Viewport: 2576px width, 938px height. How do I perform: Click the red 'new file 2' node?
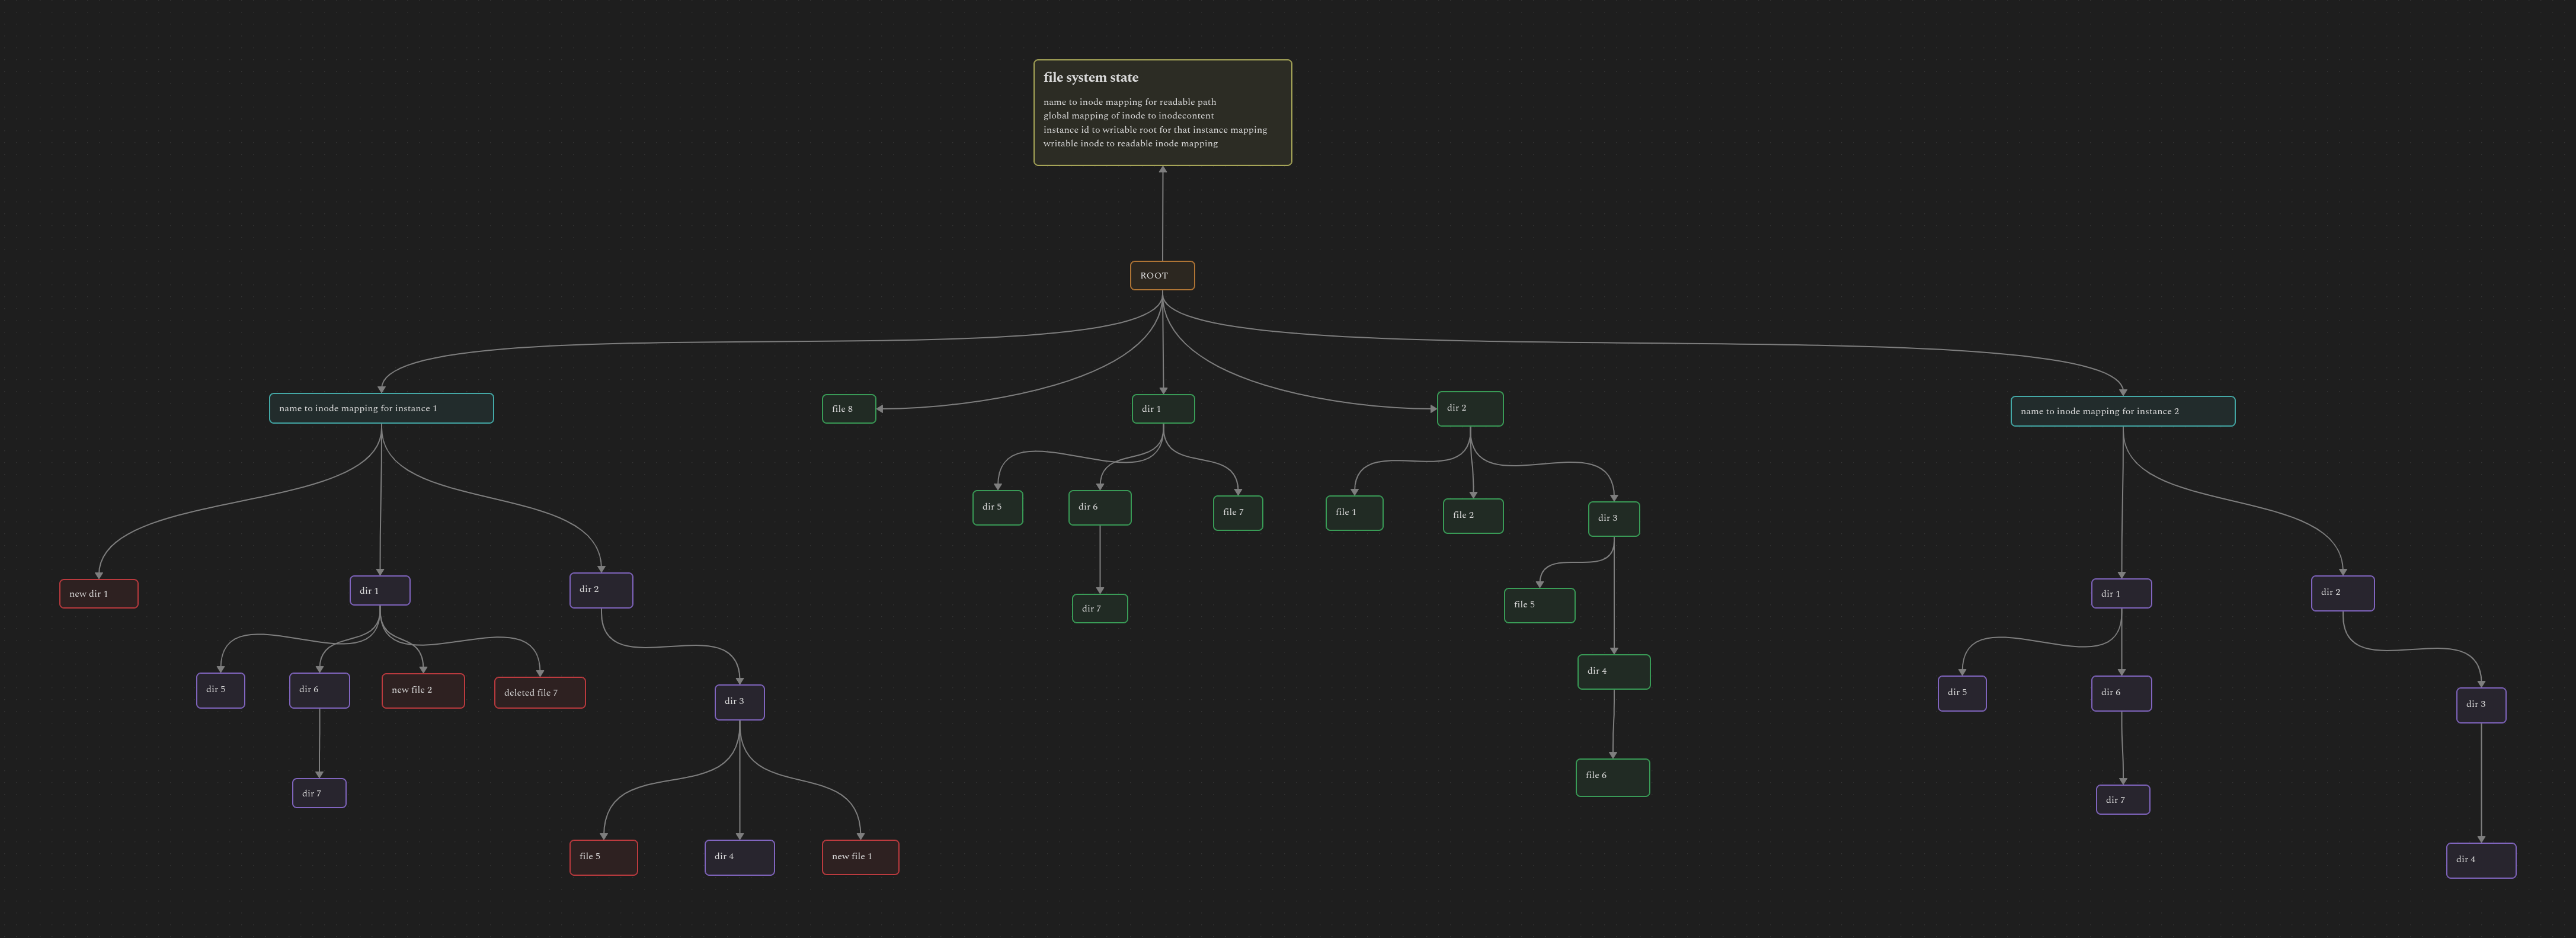(x=423, y=691)
